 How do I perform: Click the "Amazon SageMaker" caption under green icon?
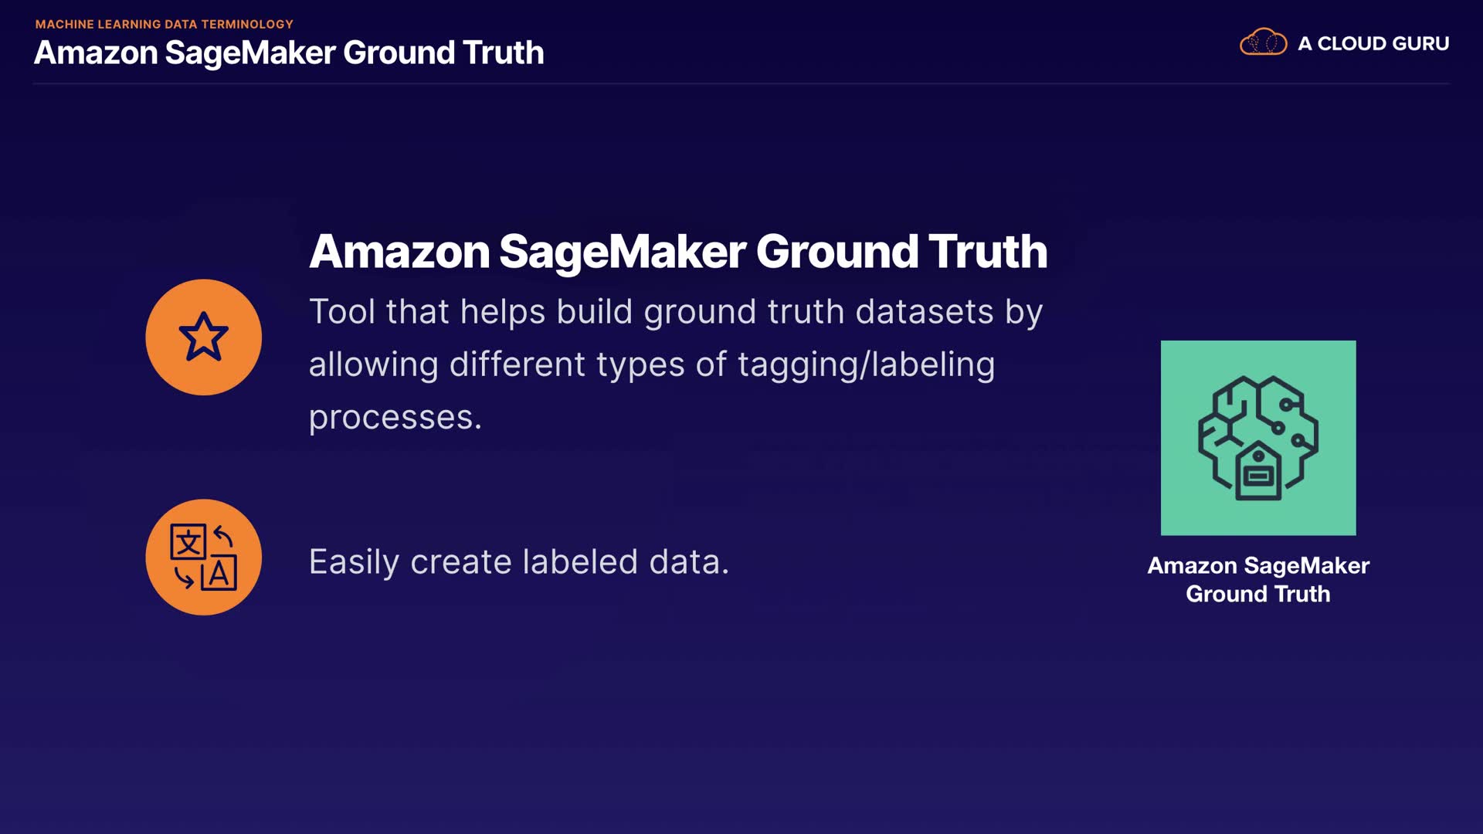tap(1258, 565)
